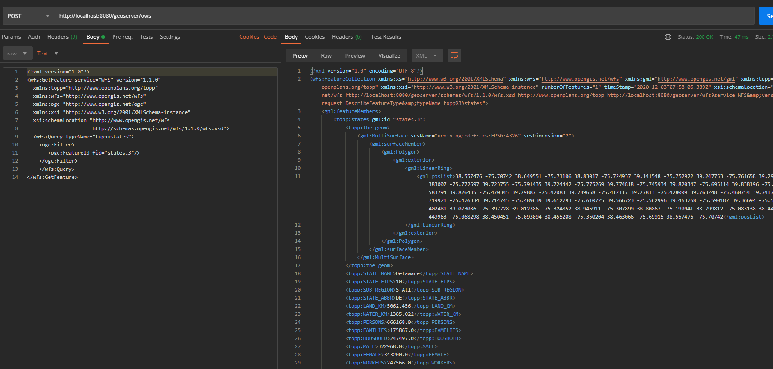Select the Visualize response view

[389, 56]
